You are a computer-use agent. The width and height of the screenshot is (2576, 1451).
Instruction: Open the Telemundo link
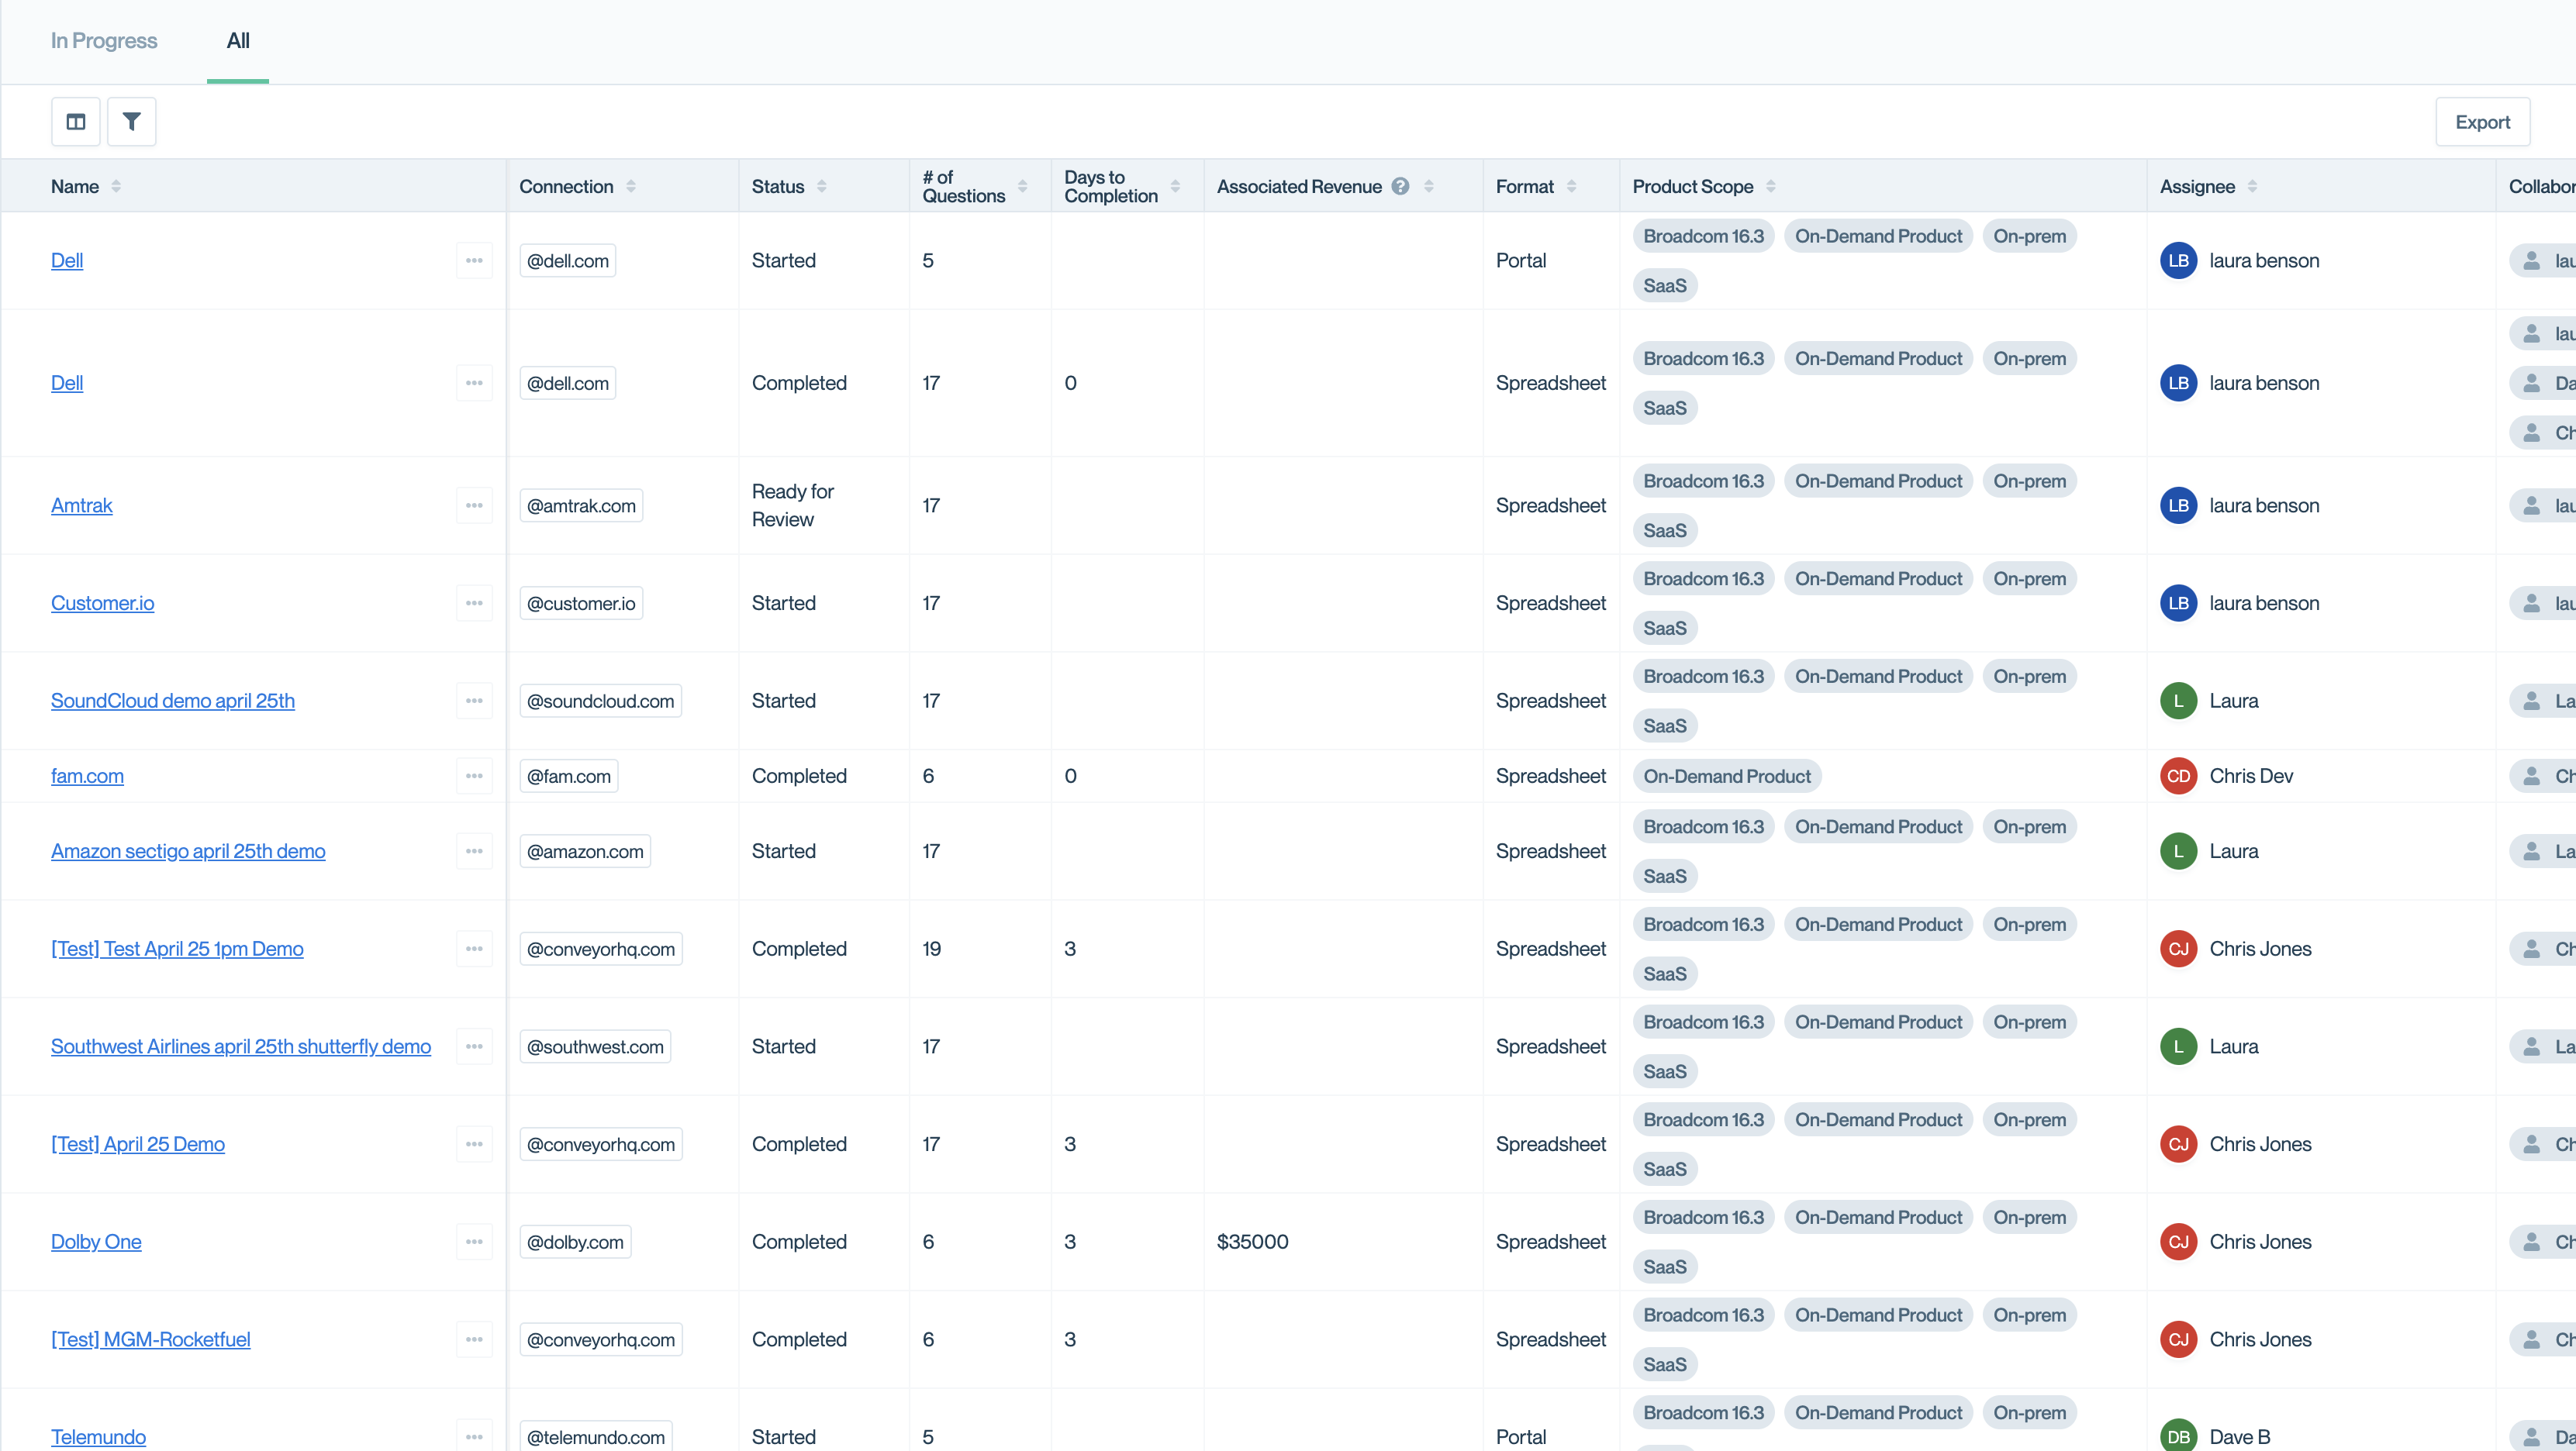[x=98, y=1437]
